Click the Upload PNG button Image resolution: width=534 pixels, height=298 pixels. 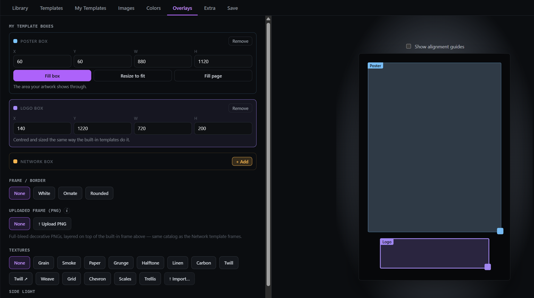(52, 224)
